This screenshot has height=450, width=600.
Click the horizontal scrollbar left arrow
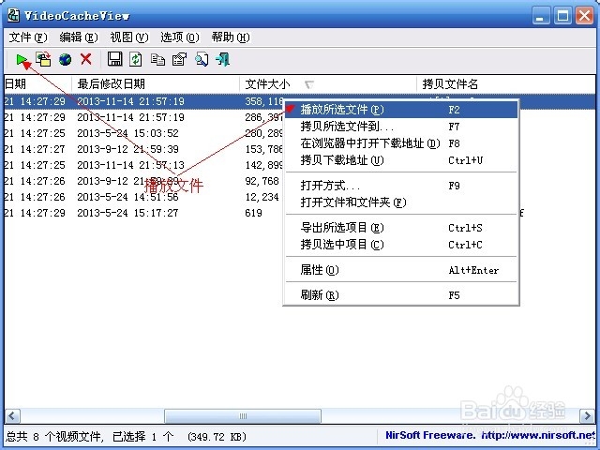click(x=12, y=416)
